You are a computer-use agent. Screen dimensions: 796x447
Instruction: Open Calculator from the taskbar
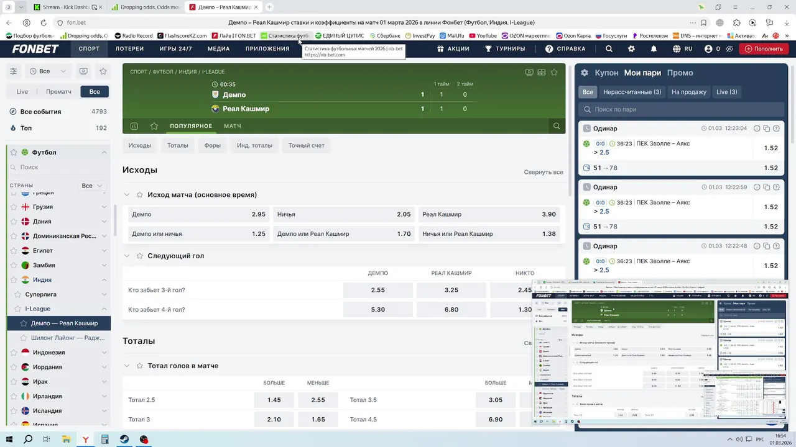click(x=105, y=440)
